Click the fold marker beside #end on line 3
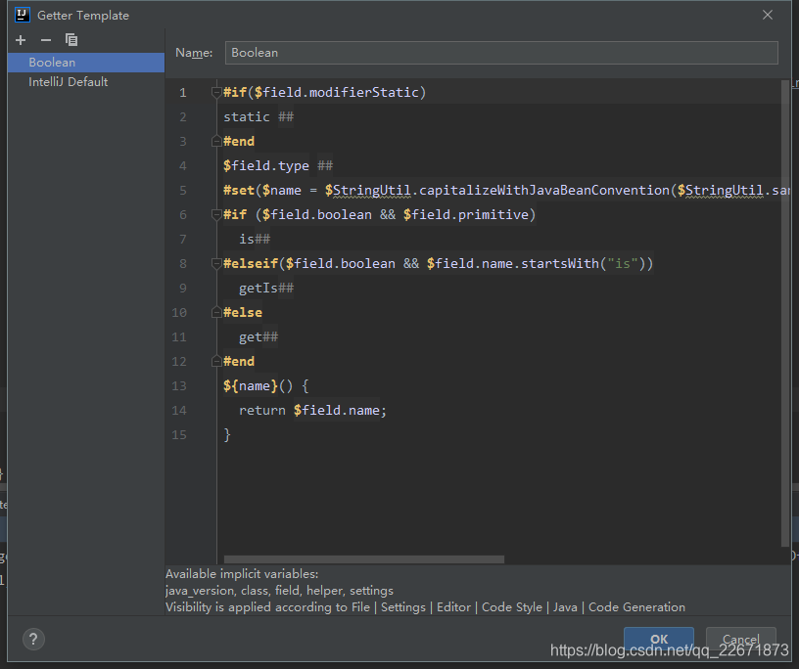799x669 pixels. point(216,140)
